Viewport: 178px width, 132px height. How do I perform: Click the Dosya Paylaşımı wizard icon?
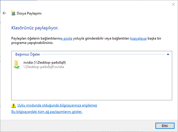pos(13,13)
